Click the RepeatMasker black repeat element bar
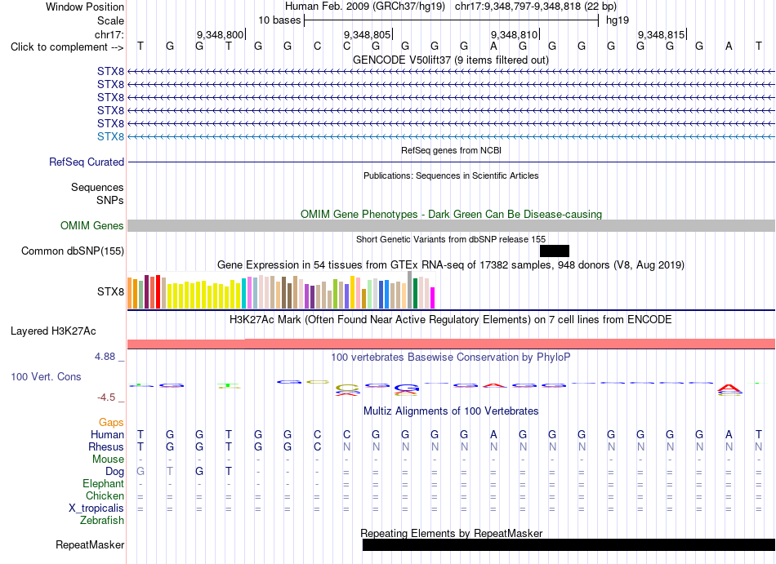The image size is (776, 564). 569,544
